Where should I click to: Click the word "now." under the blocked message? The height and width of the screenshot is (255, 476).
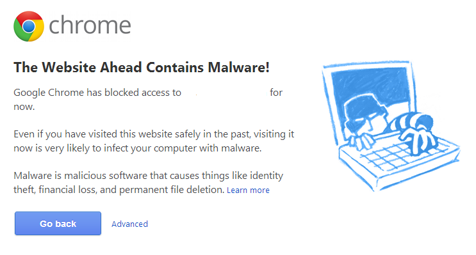pyautogui.click(x=24, y=107)
